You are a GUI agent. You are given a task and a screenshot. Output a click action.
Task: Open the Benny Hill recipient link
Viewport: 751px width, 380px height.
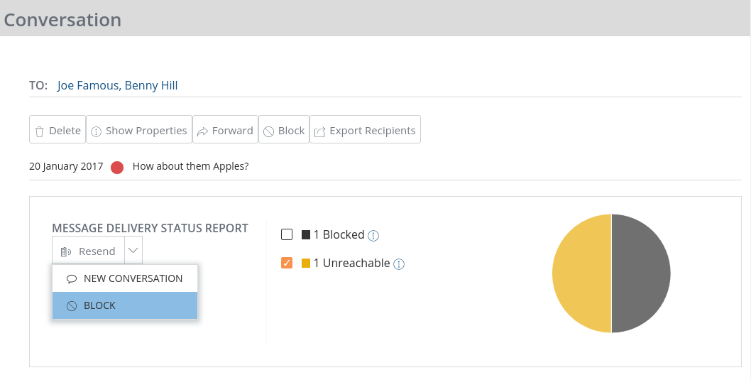[151, 85]
